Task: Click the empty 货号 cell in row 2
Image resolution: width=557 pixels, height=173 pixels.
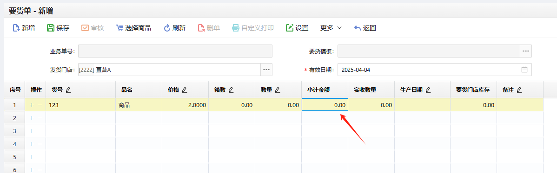Action: pos(80,118)
